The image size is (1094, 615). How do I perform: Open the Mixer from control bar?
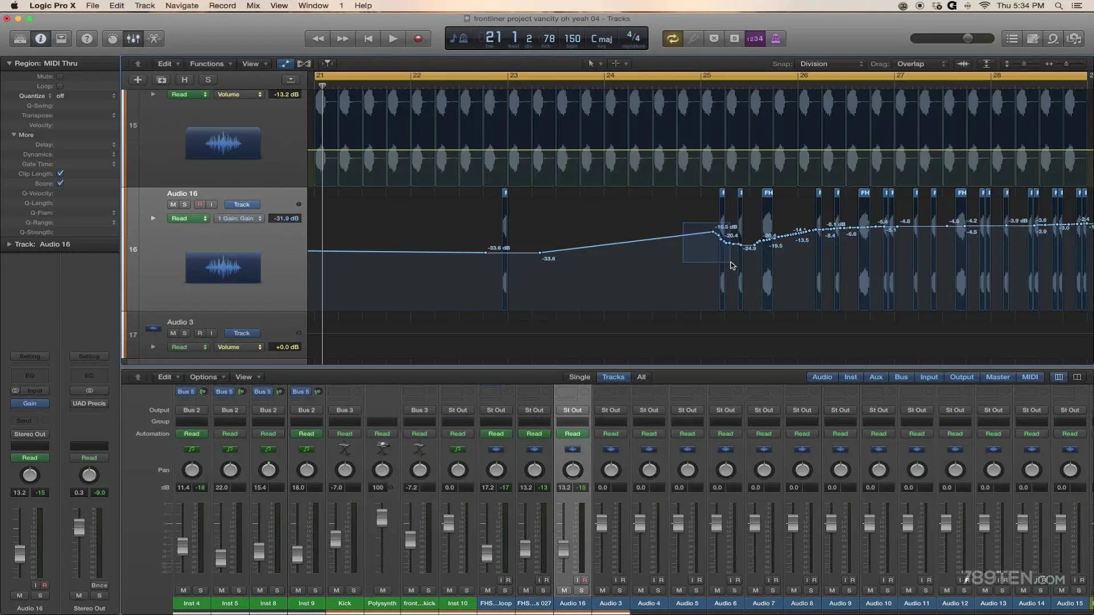click(133, 39)
